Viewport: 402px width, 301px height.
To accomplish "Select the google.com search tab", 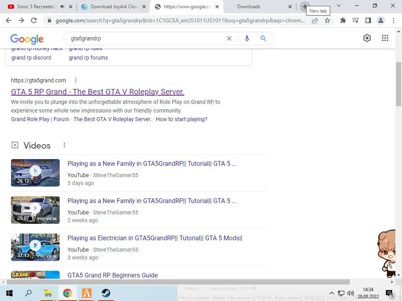I will 187,7.
